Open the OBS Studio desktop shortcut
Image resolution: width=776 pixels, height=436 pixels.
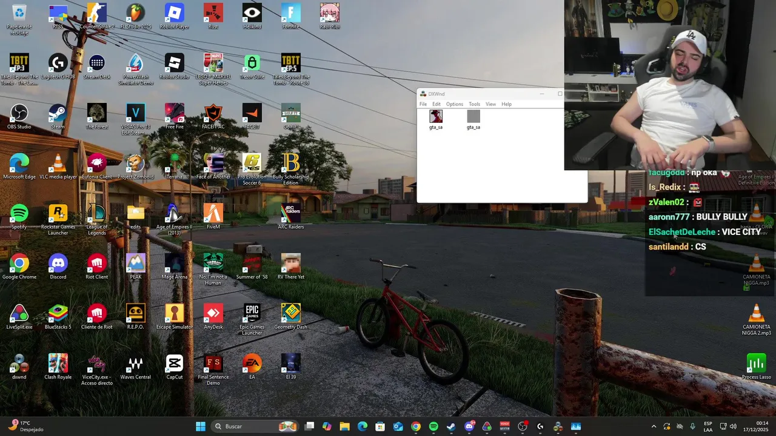point(19,116)
